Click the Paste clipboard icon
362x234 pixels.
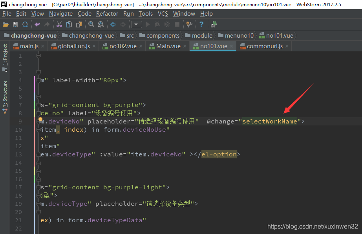click(79, 24)
